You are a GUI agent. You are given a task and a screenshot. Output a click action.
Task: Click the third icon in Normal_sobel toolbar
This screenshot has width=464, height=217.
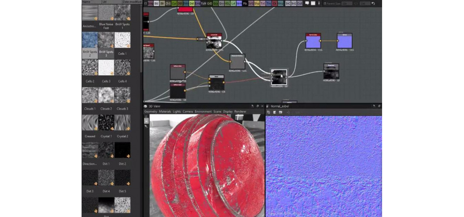(x=281, y=112)
